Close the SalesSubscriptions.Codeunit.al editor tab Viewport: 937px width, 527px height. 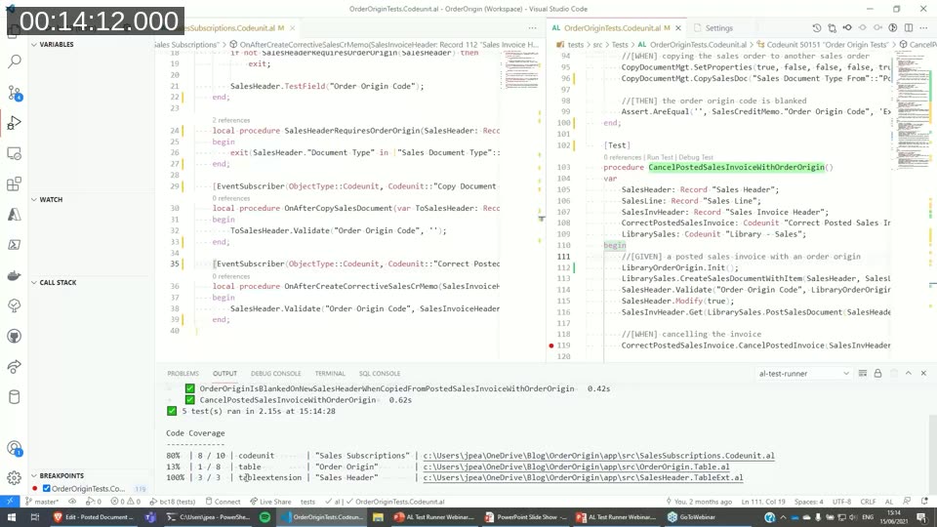(x=292, y=28)
